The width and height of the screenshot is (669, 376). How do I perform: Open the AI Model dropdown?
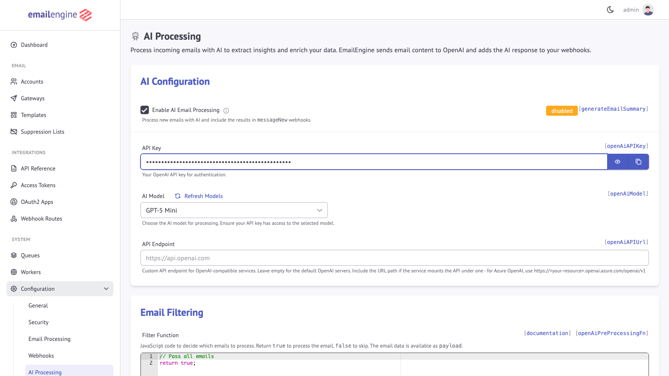(x=234, y=210)
